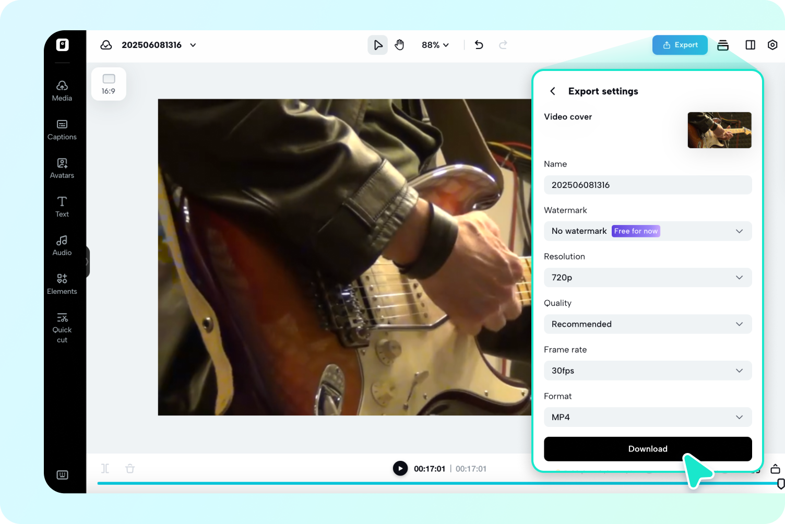Viewport: 785px width, 524px height.
Task: Open the Quick cut tool
Action: tap(62, 328)
